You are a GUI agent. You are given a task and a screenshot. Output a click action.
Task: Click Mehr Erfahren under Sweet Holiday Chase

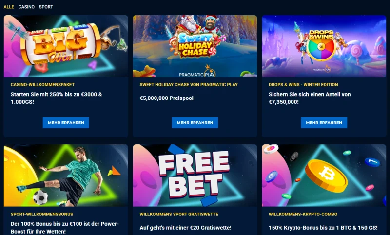tap(195, 122)
